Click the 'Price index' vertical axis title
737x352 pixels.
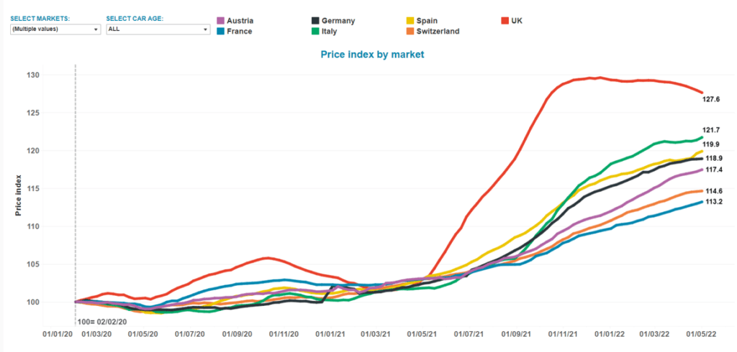pyautogui.click(x=19, y=194)
